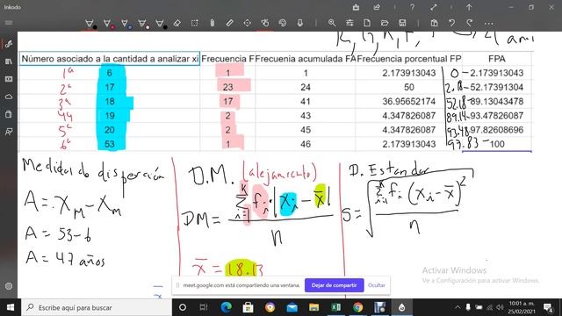Select the Eraser tool

click(177, 24)
